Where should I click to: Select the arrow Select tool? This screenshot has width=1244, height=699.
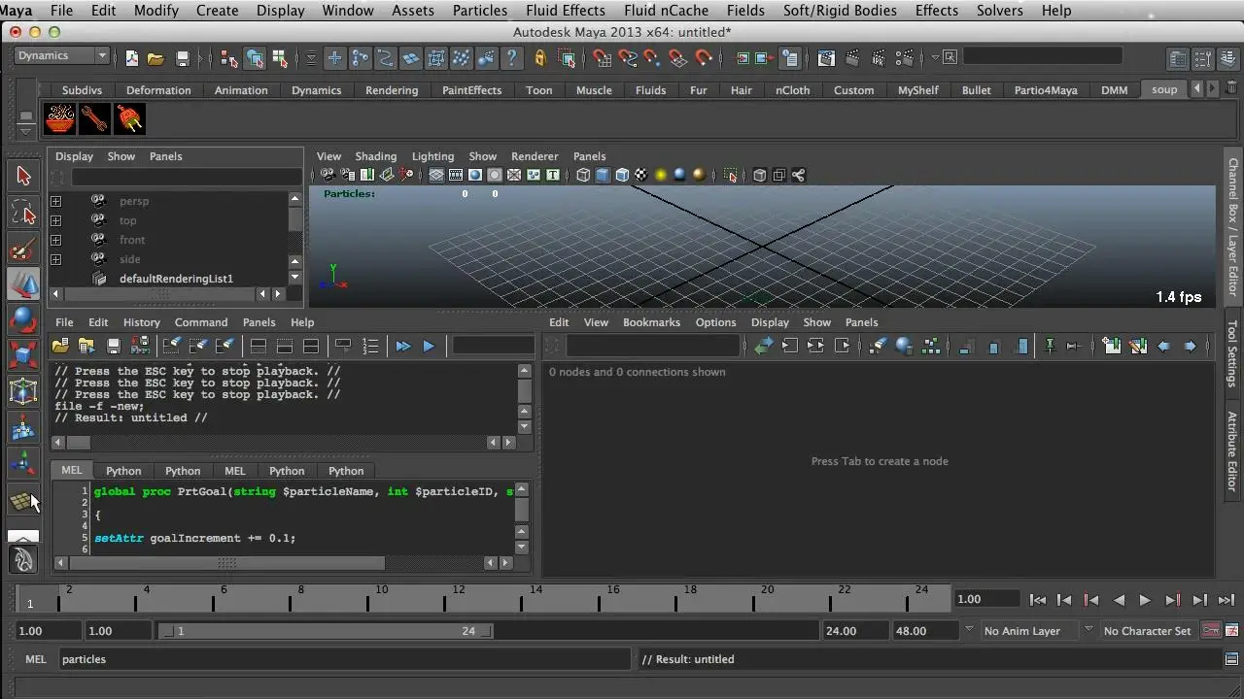click(x=24, y=176)
